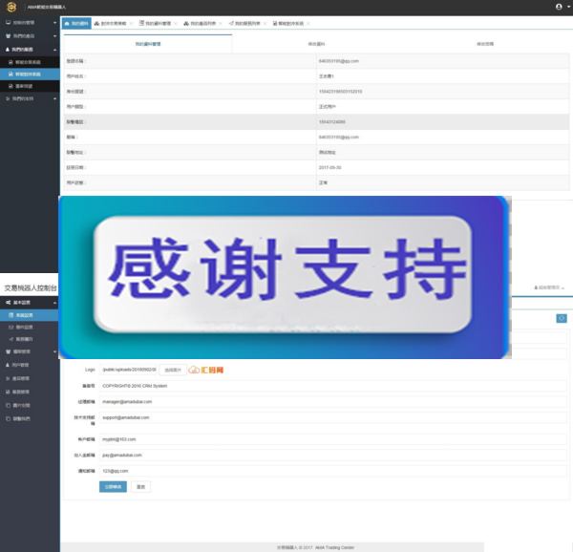Close the second top tab via its X
The width and height of the screenshot is (573, 552).
pos(132,23)
